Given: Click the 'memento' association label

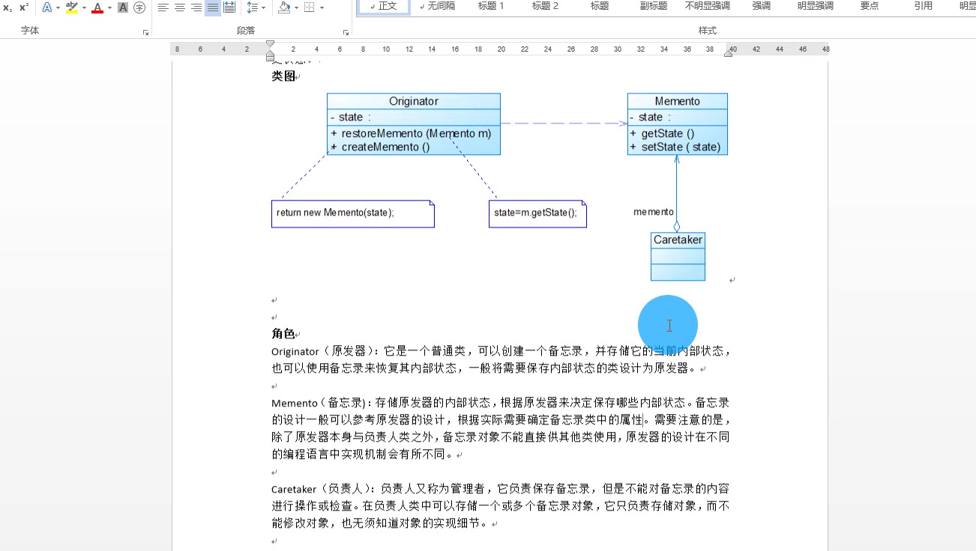Looking at the screenshot, I should (653, 212).
